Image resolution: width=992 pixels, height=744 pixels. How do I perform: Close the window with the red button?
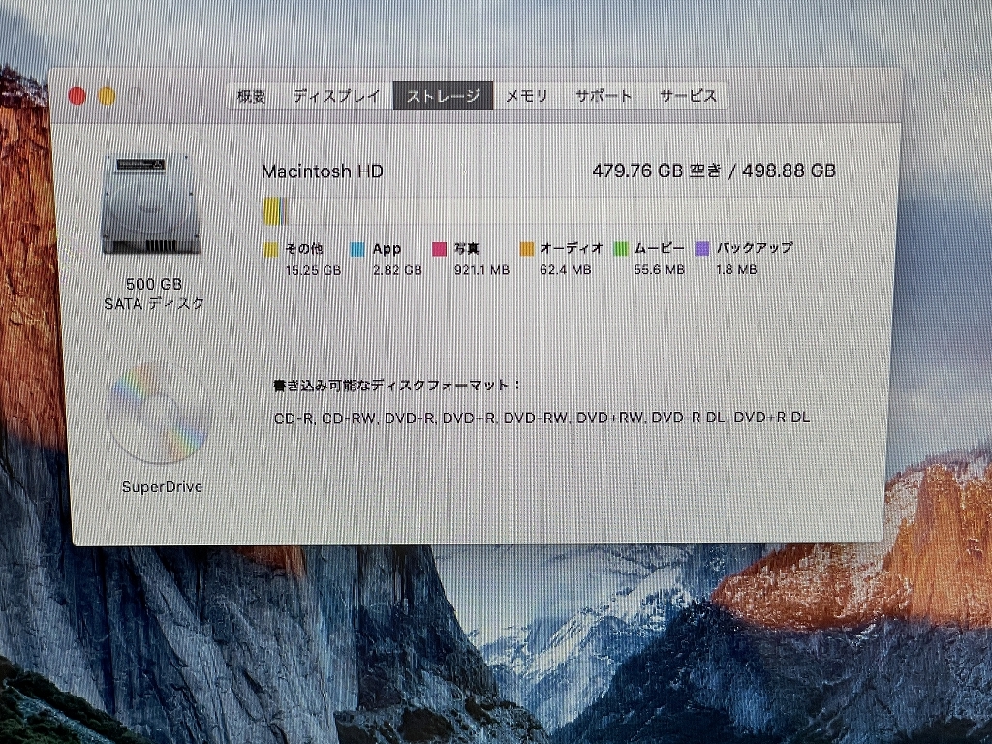pos(77,96)
